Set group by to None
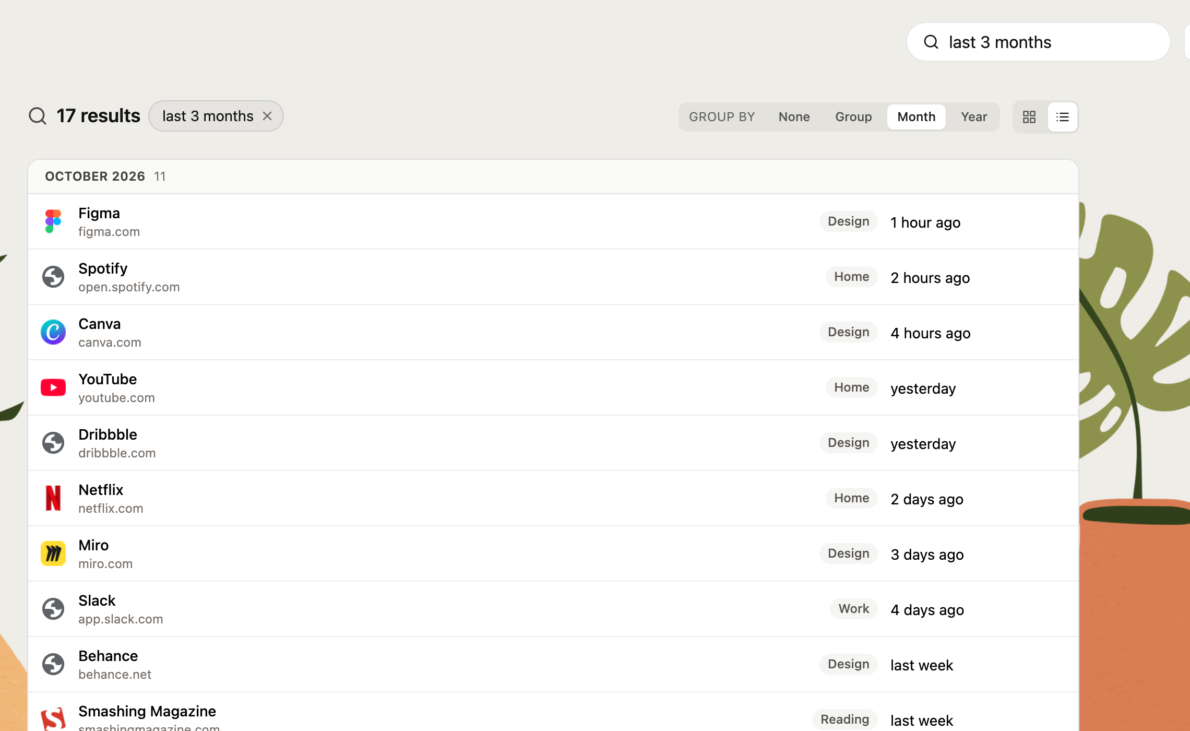1190x731 pixels. click(794, 117)
